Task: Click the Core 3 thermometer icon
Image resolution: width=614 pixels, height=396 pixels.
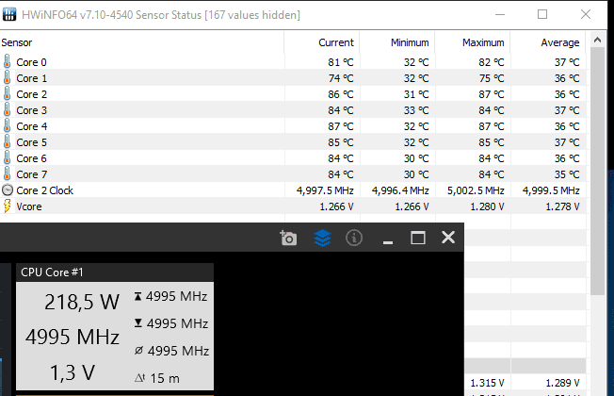Action: tap(7, 110)
